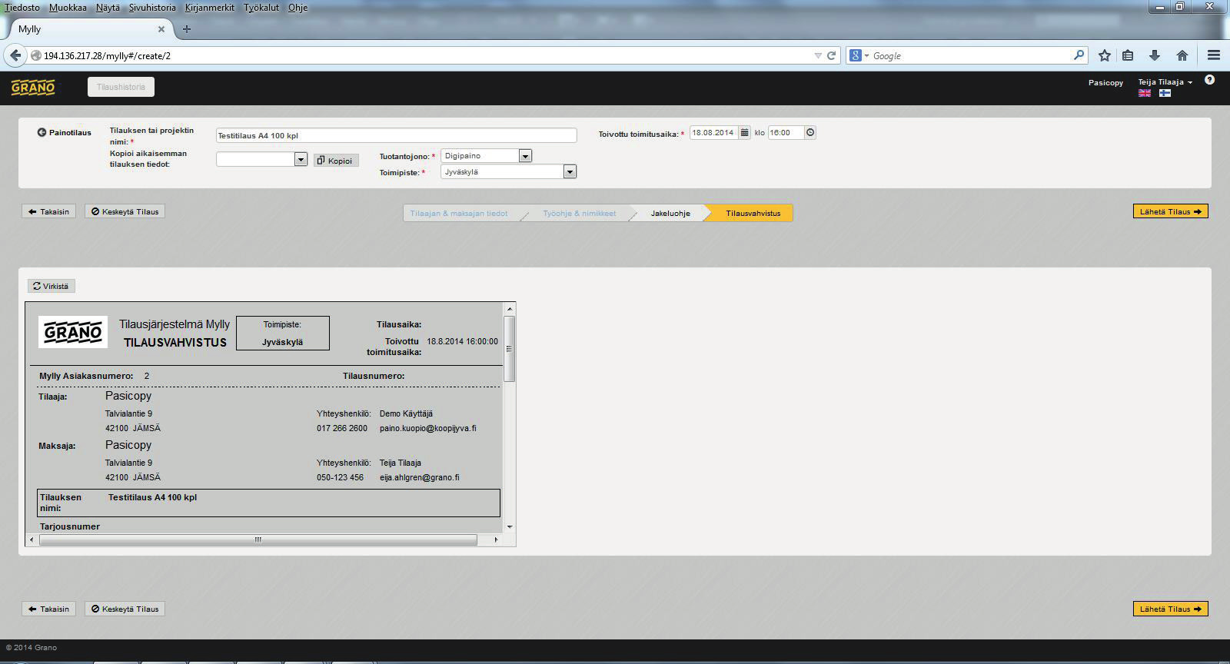The width and height of the screenshot is (1230, 664).
Task: Click the lower Keskeytä Tilaus button
Action: coord(125,609)
